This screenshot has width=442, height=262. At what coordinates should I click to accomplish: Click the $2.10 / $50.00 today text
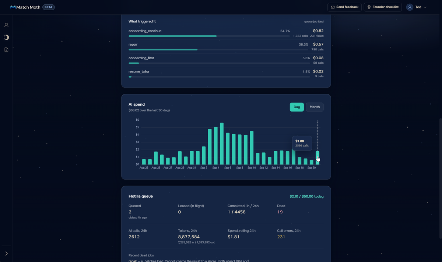click(x=306, y=196)
